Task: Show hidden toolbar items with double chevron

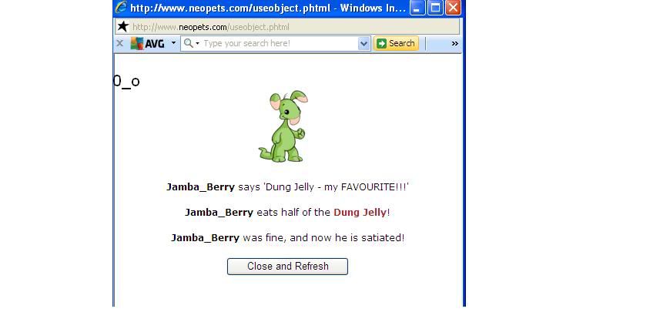Action: [454, 44]
